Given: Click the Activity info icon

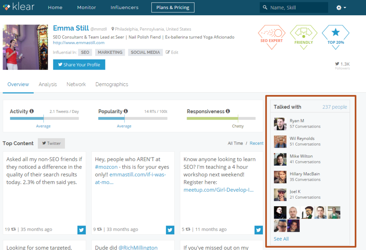Looking at the screenshot, I should [x=32, y=111].
